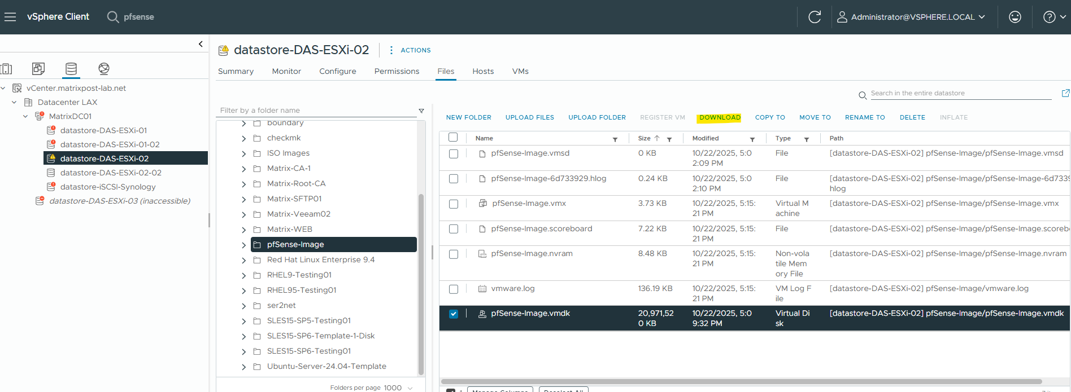Click the datastore search input field
This screenshot has height=392, width=1071.
(x=960, y=93)
